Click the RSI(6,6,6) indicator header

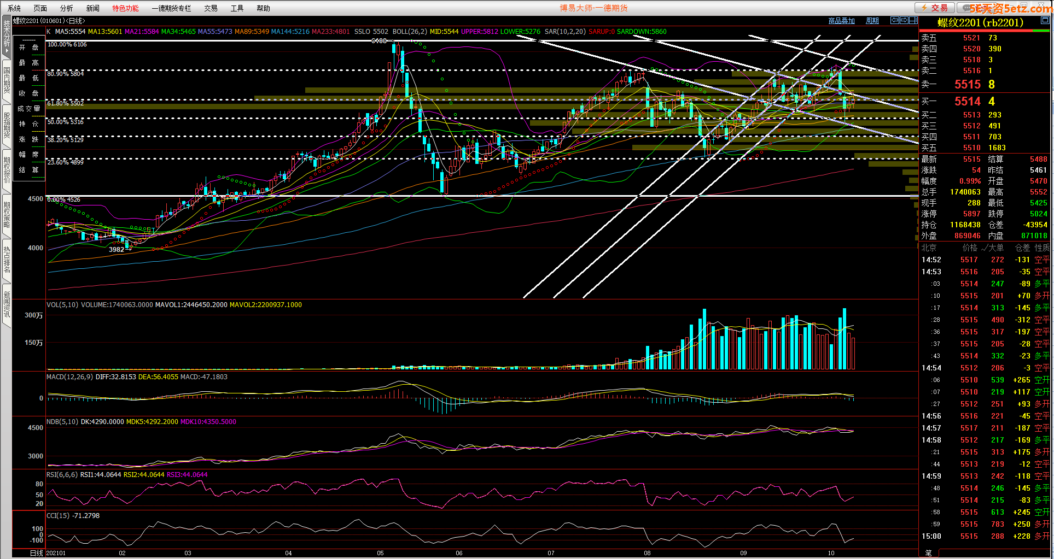click(x=62, y=475)
